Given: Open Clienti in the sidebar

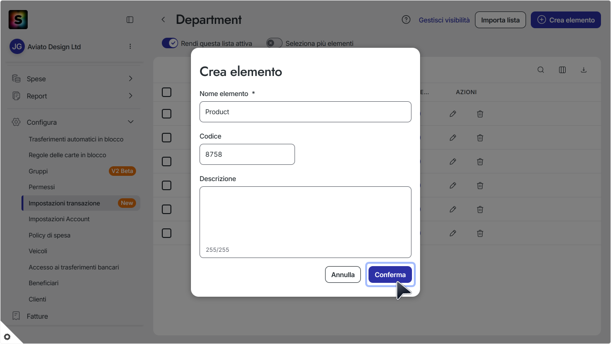Looking at the screenshot, I should (37, 299).
